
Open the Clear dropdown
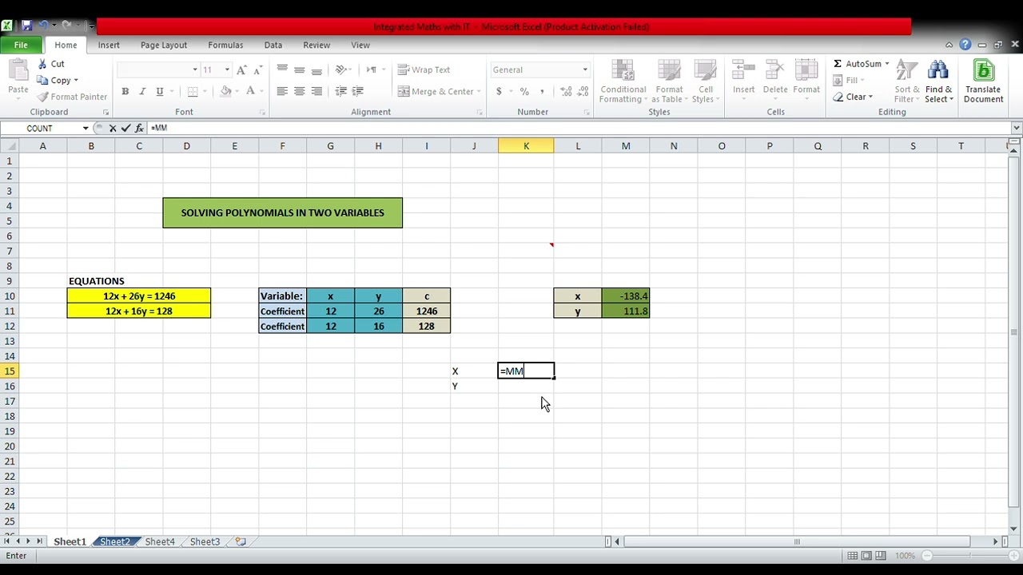point(853,97)
